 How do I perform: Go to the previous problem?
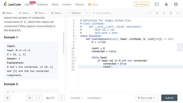pyautogui.click(x=39, y=98)
